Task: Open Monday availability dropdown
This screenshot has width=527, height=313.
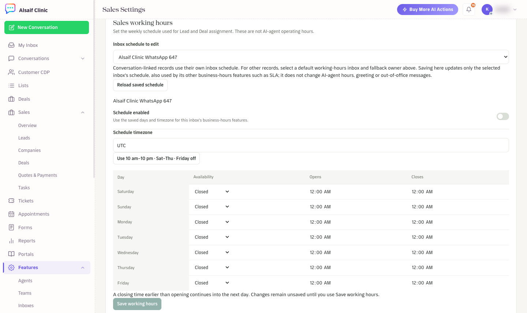Action: 212,222
